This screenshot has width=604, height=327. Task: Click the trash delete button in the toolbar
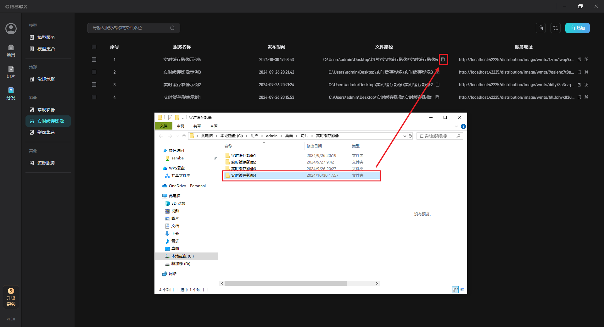540,28
